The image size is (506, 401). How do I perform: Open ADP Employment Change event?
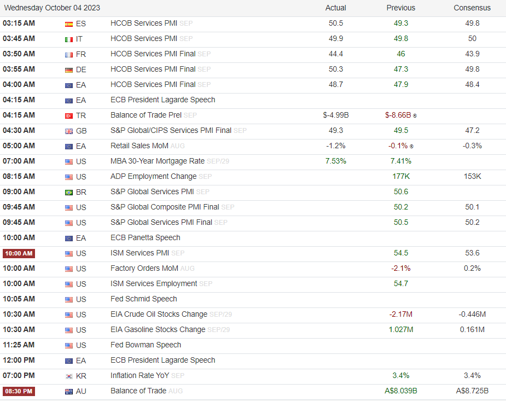click(x=153, y=177)
